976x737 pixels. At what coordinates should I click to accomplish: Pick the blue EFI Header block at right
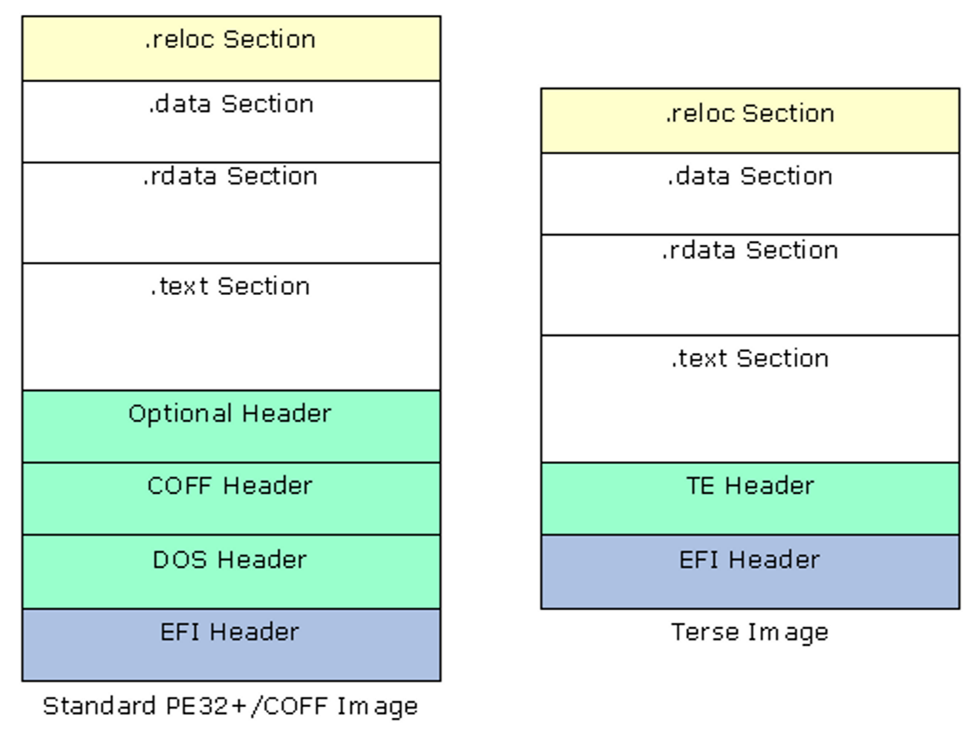[750, 572]
